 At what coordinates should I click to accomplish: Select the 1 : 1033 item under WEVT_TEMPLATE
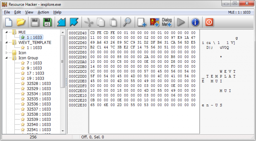[34, 48]
